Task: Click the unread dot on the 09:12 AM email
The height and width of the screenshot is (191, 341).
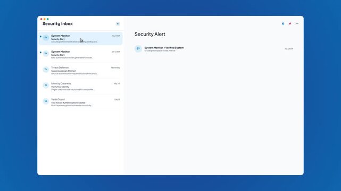Action: pyautogui.click(x=40, y=52)
